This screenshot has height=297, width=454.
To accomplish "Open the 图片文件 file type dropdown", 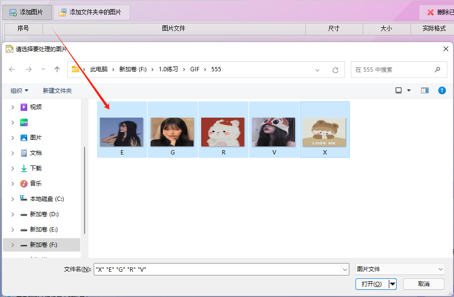I will pyautogui.click(x=400, y=269).
